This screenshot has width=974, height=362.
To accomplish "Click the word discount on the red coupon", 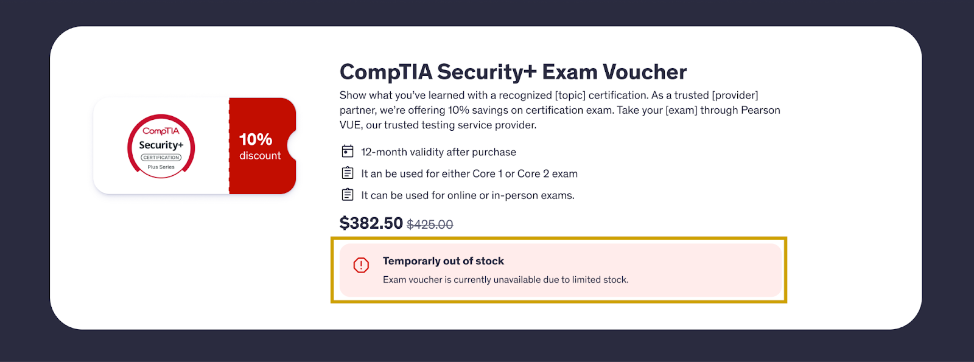I will pos(260,156).
